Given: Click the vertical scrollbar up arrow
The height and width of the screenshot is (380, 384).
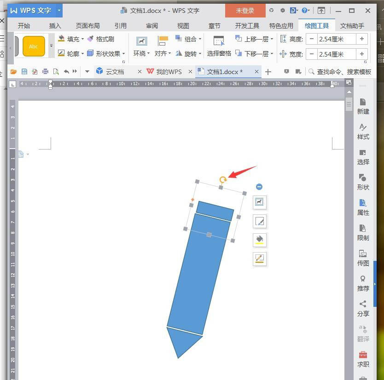Looking at the screenshot, I should point(349,92).
